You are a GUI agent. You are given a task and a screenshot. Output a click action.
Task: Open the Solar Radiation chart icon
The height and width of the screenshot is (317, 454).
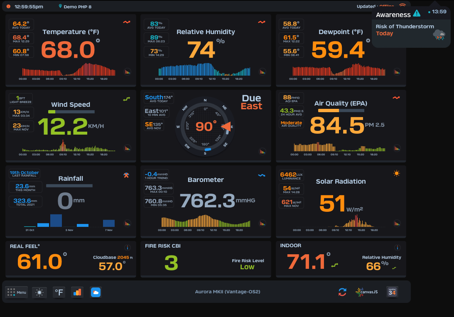pyautogui.click(x=397, y=223)
